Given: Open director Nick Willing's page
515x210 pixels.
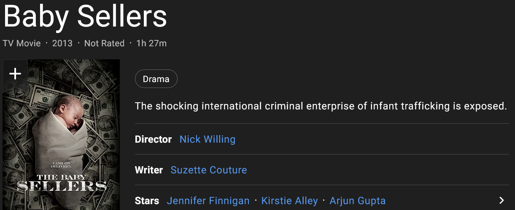Looking at the screenshot, I should 208,139.
